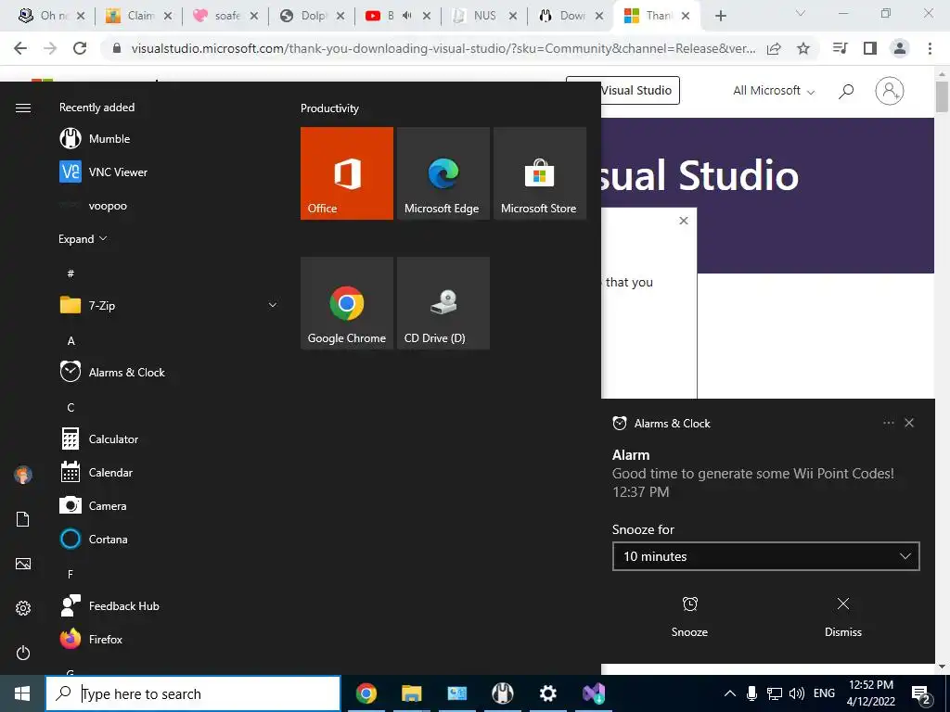The width and height of the screenshot is (950, 712).
Task: Open the user account picture in Start
Action: point(23,475)
